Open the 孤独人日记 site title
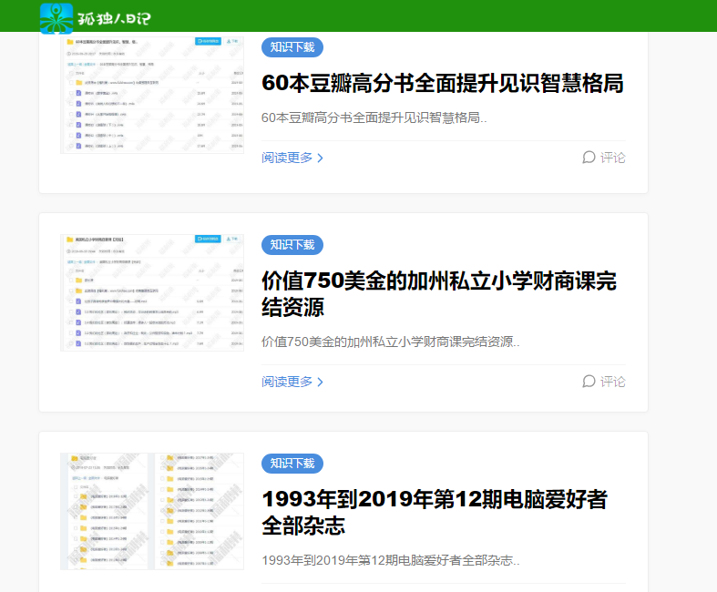This screenshot has height=592, width=717. pyautogui.click(x=114, y=19)
